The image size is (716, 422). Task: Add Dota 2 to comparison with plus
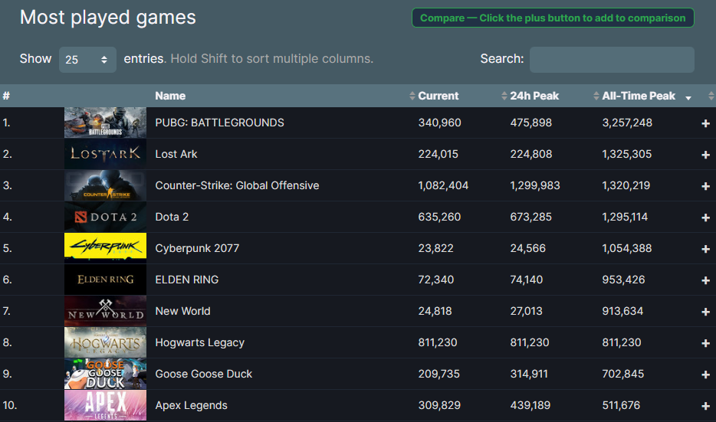(x=705, y=218)
